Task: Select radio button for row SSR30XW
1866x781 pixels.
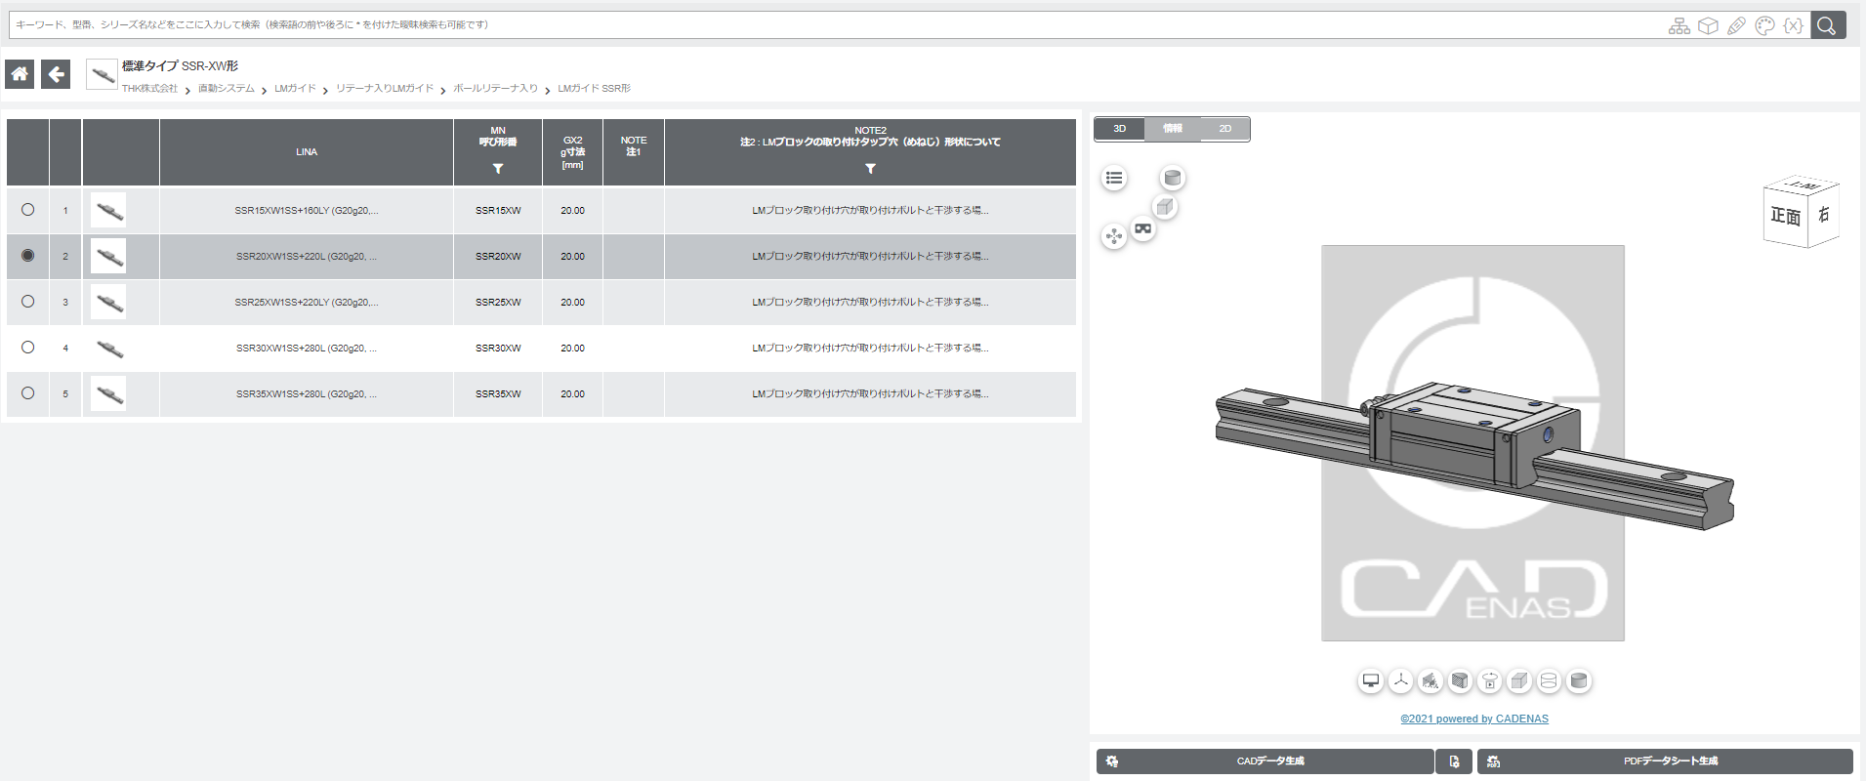Action: click(x=27, y=347)
